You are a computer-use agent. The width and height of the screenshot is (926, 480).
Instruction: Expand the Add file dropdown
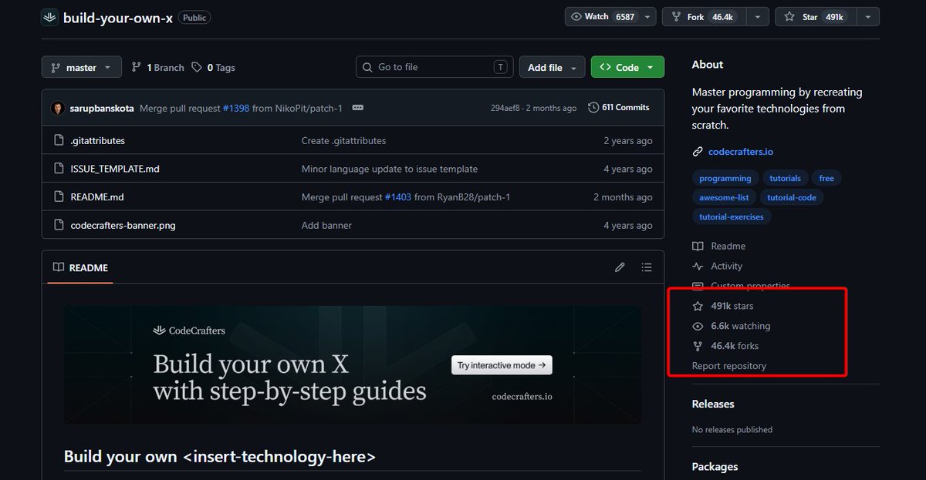[x=553, y=67]
